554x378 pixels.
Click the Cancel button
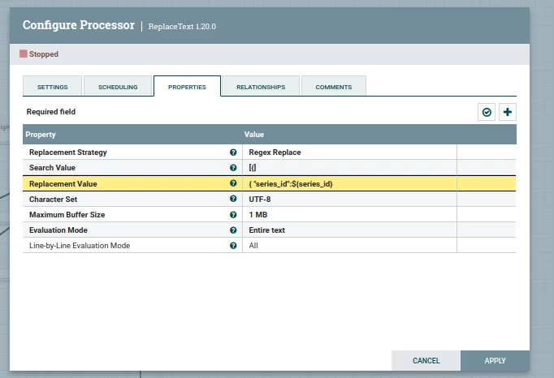(x=426, y=360)
